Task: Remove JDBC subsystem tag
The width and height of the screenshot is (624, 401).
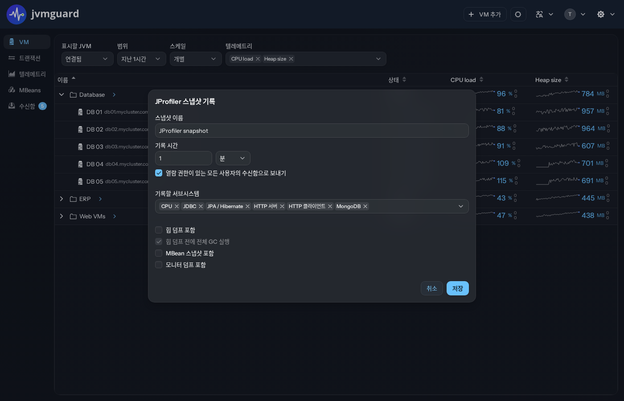Action: coord(201,206)
